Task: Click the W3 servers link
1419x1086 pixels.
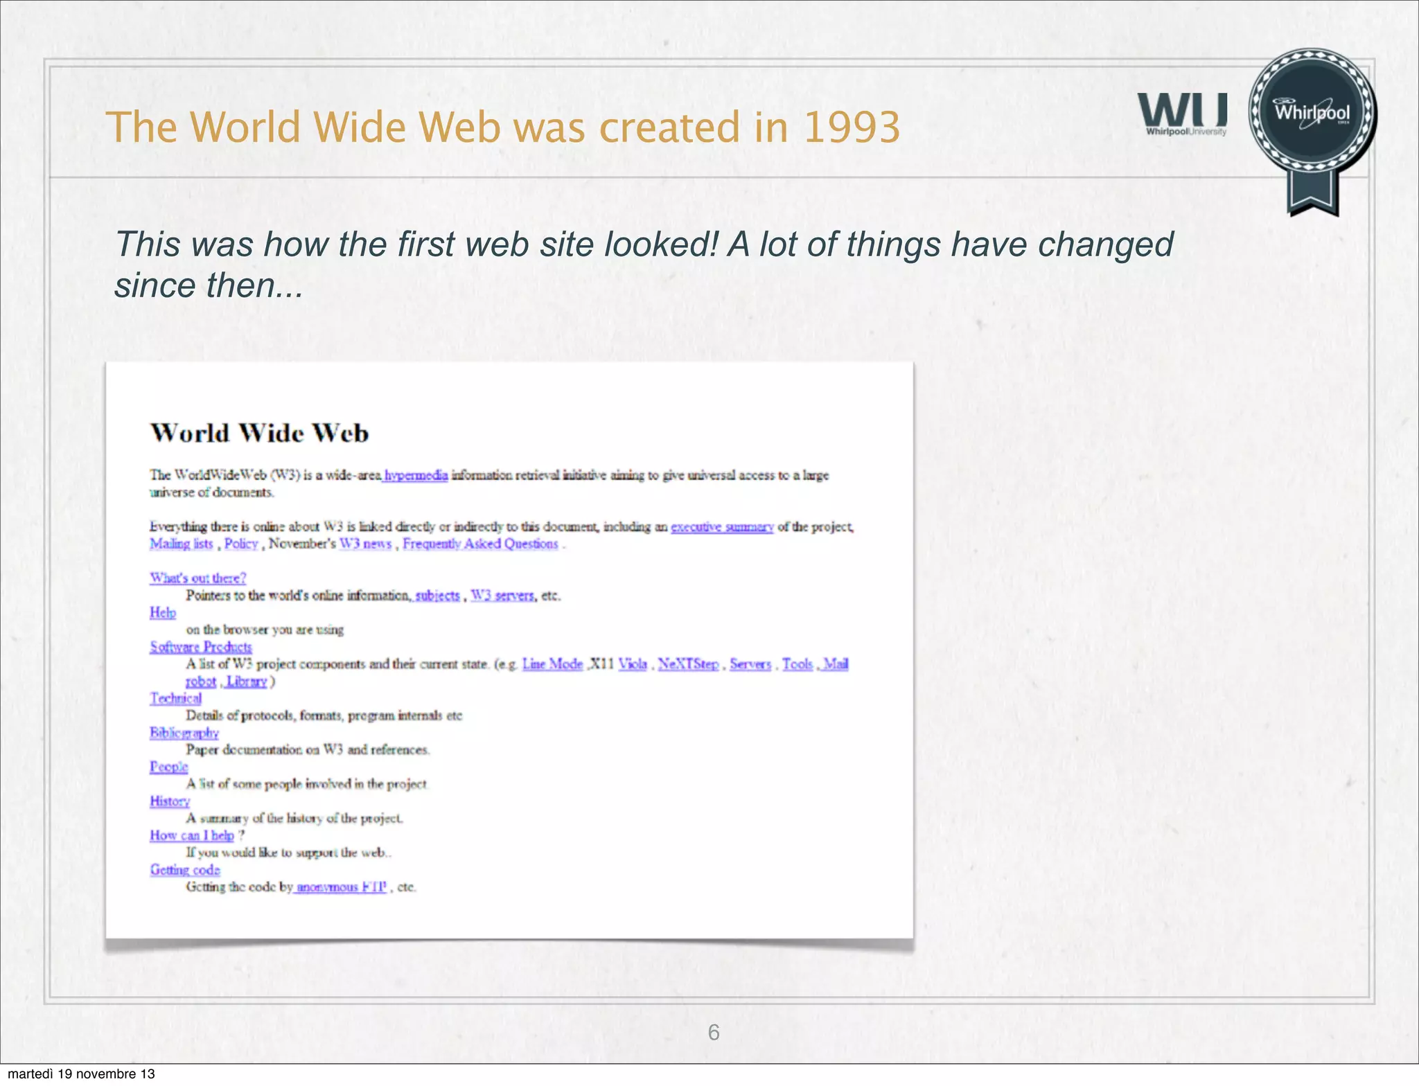Action: click(x=503, y=596)
